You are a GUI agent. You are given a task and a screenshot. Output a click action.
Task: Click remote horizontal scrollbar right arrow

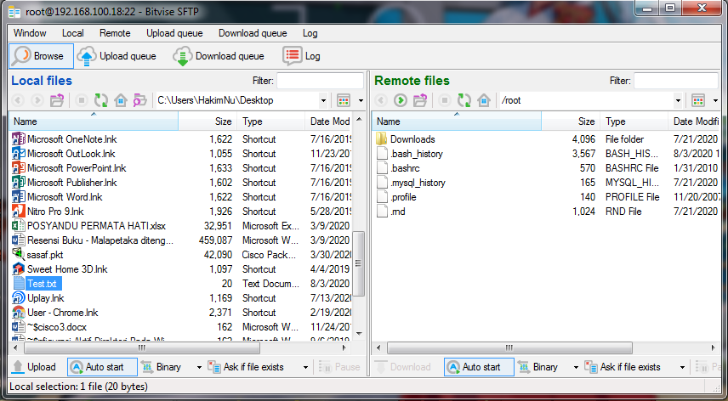pos(714,347)
